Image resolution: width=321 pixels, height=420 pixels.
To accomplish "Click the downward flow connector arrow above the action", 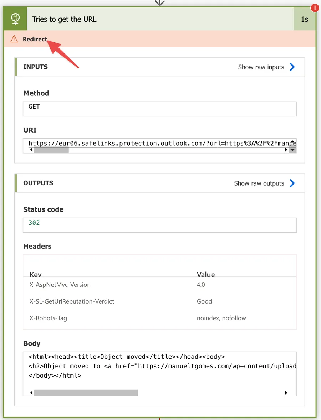I will (159, 3).
